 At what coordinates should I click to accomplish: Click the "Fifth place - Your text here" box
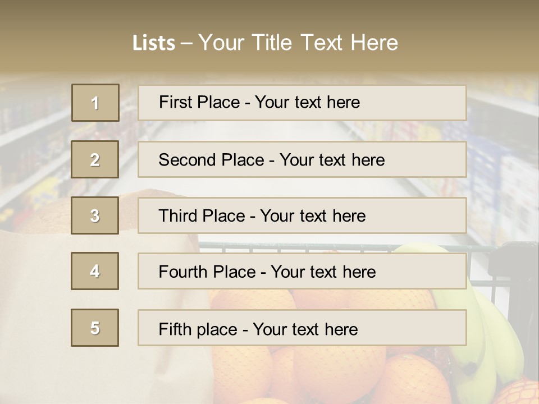302,328
